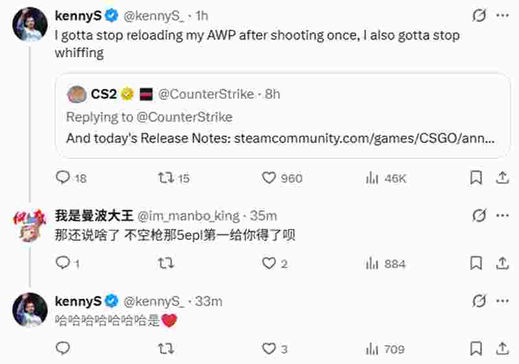
Task: Like the tweet with 960 likes
Action: (270, 177)
